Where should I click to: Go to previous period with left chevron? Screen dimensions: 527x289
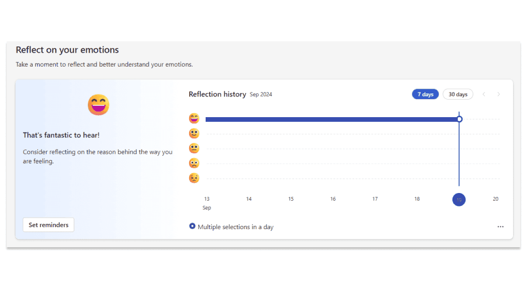pyautogui.click(x=484, y=94)
